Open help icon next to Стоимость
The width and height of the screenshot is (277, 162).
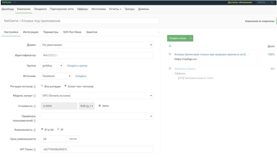coord(34,106)
